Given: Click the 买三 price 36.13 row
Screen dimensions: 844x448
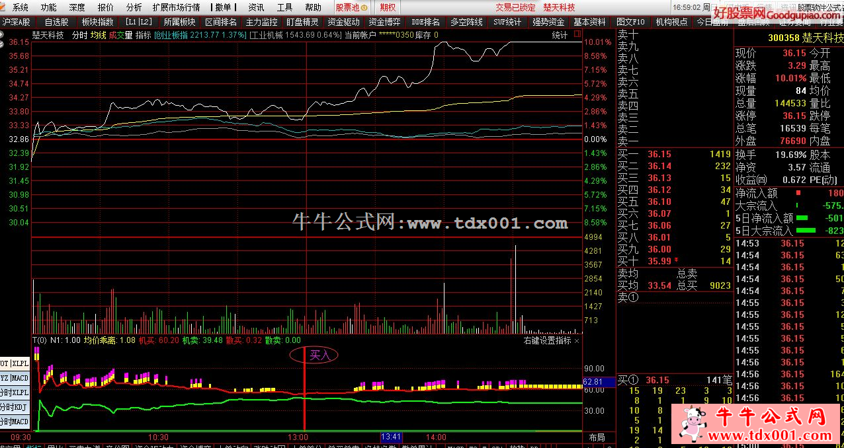Looking at the screenshot, I should (x=675, y=178).
